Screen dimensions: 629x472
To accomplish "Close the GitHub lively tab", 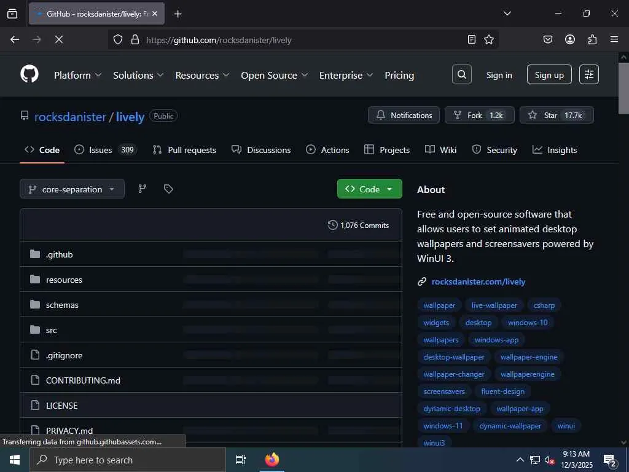I will click(x=155, y=14).
